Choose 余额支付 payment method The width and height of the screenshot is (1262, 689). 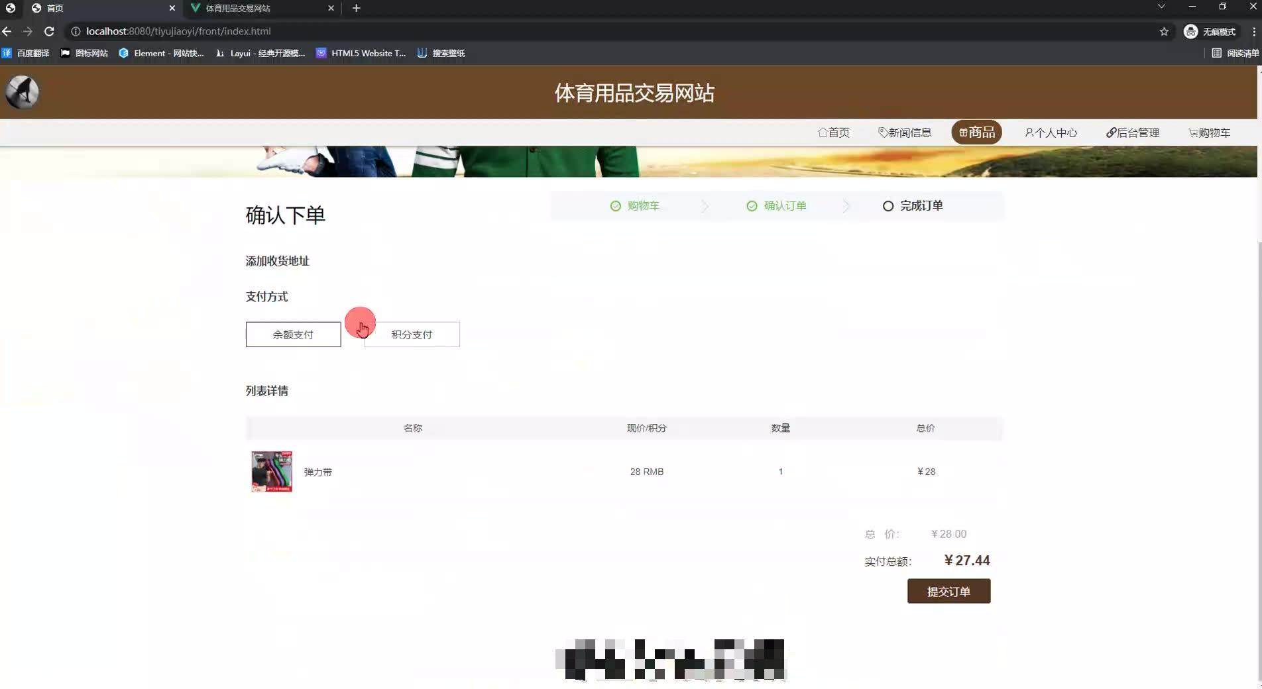coord(293,335)
